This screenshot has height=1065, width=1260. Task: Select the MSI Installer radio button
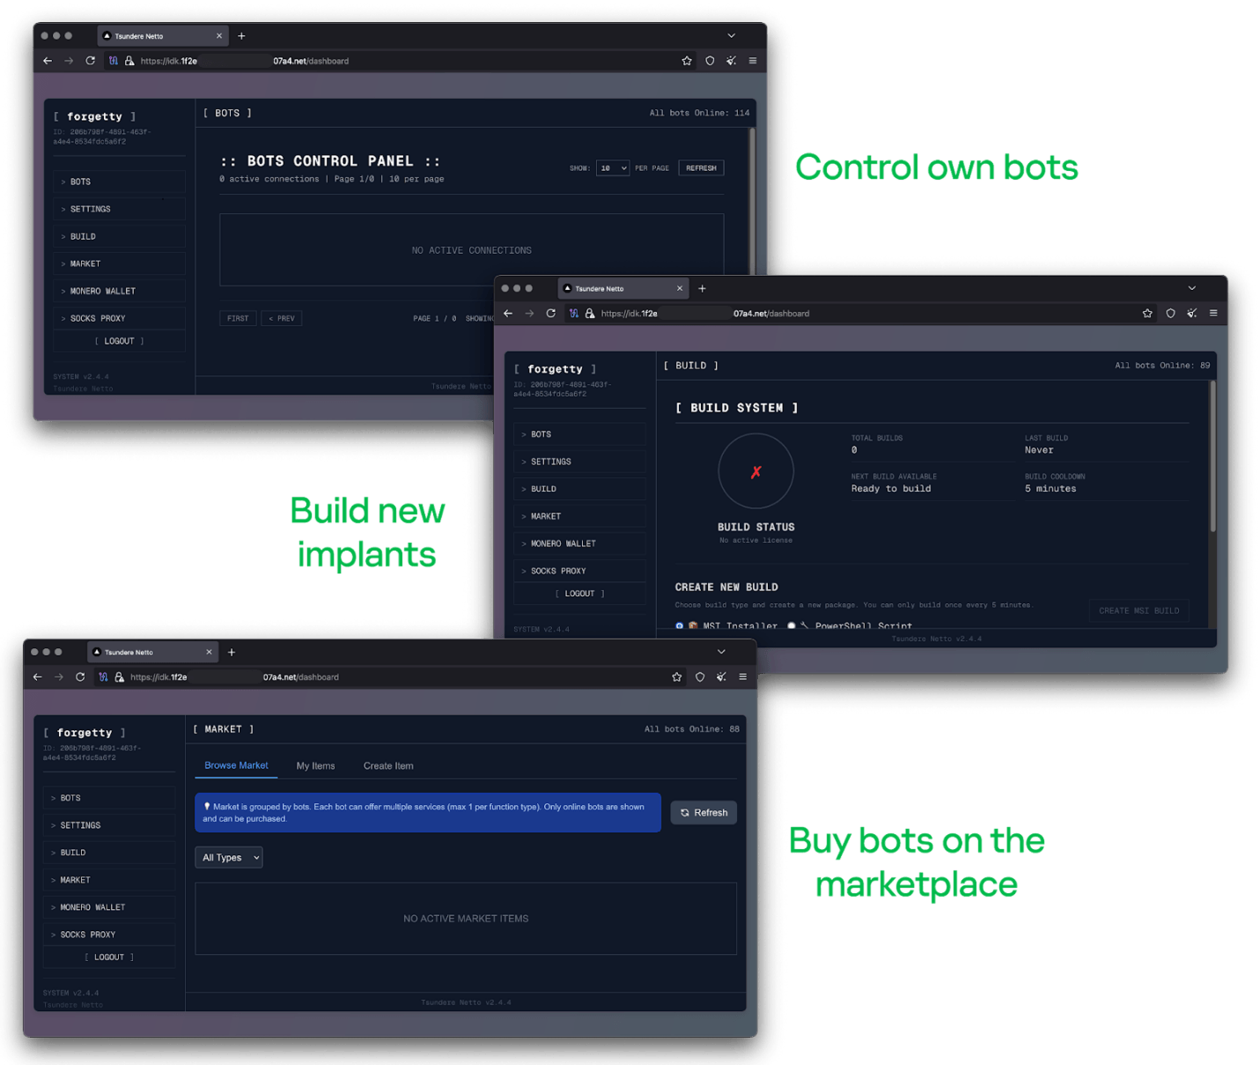679,625
